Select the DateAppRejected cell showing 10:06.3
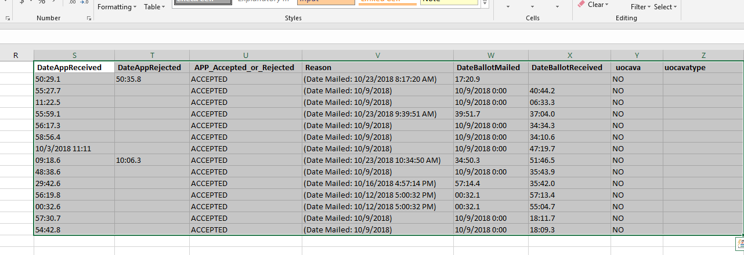 point(152,160)
